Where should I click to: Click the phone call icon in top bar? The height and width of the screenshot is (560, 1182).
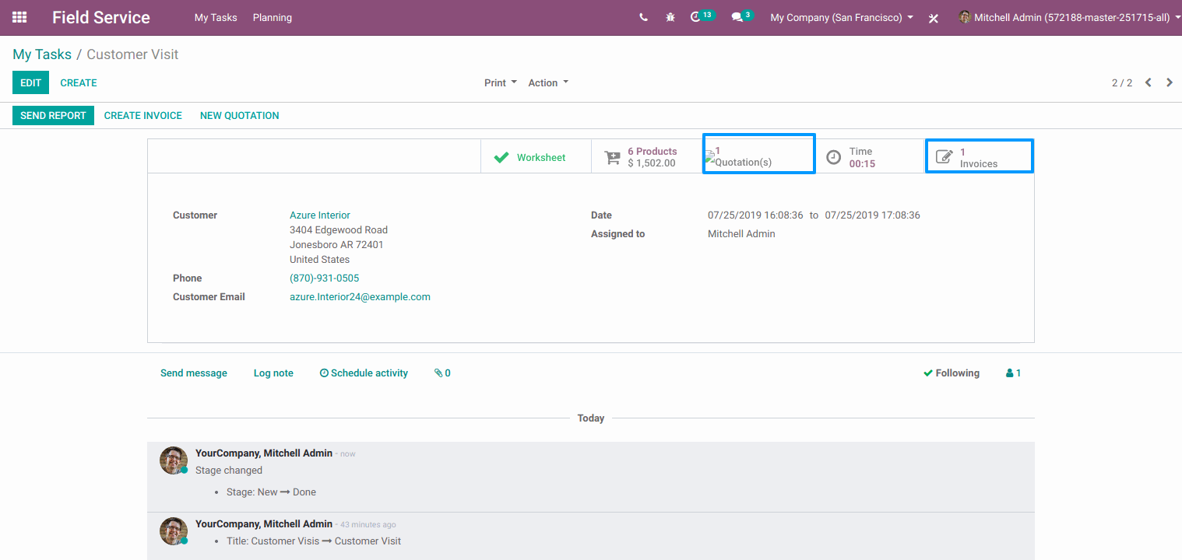coord(643,17)
